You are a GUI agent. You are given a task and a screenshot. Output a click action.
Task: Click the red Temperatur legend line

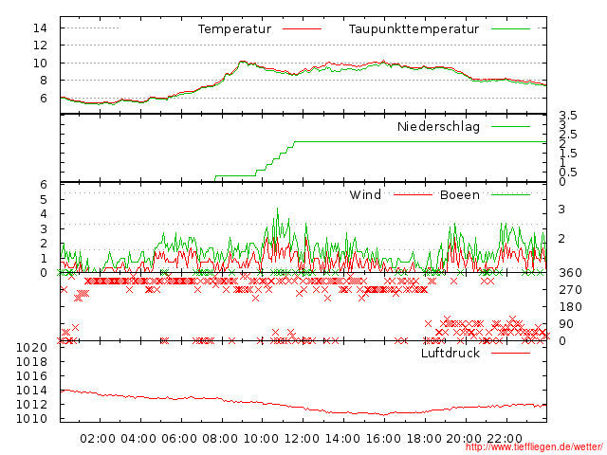pyautogui.click(x=302, y=28)
